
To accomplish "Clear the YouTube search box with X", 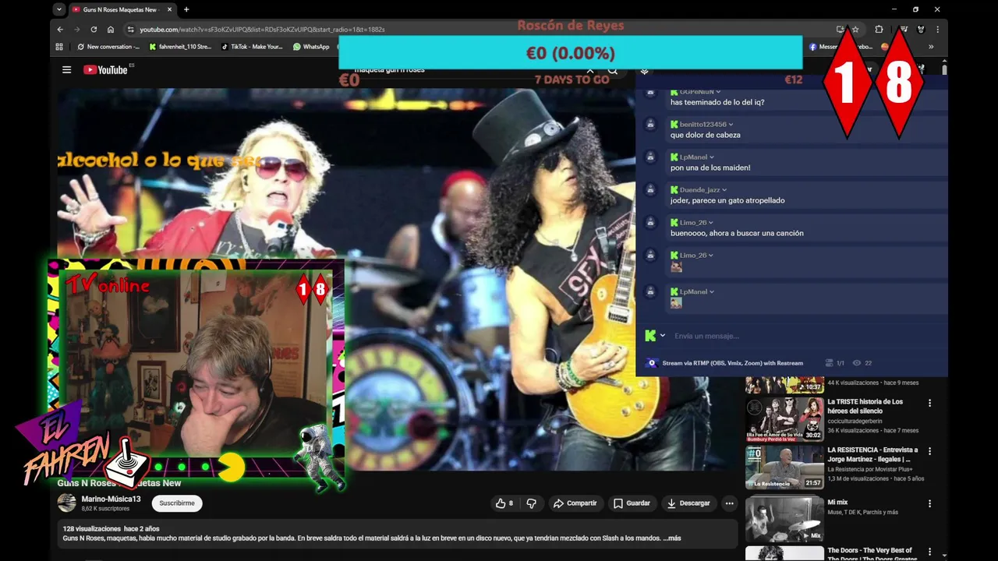I will coord(590,70).
